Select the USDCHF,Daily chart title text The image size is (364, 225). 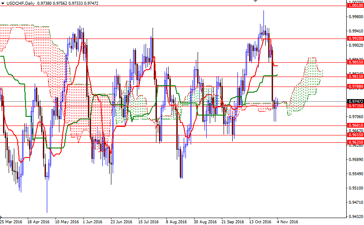tap(20, 3)
